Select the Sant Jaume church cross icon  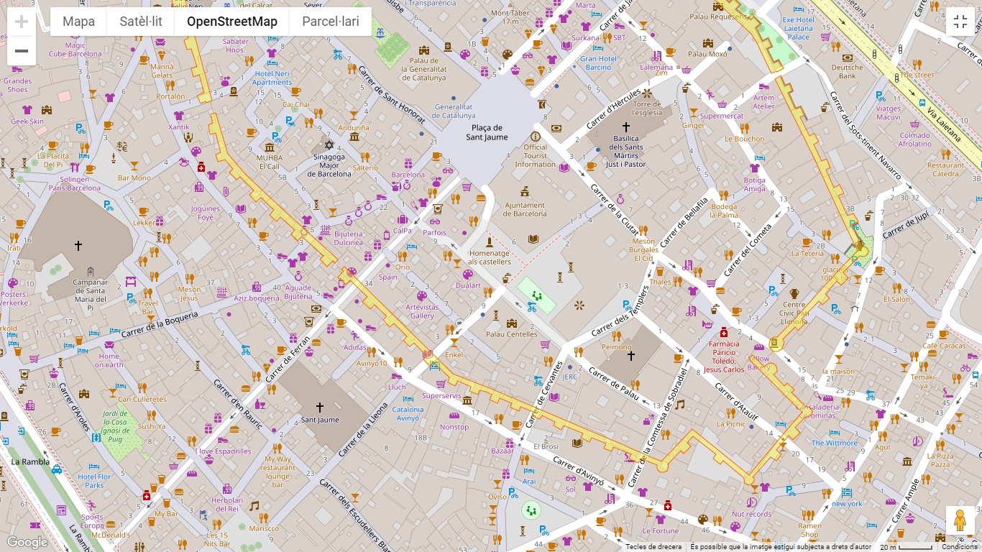click(x=320, y=408)
